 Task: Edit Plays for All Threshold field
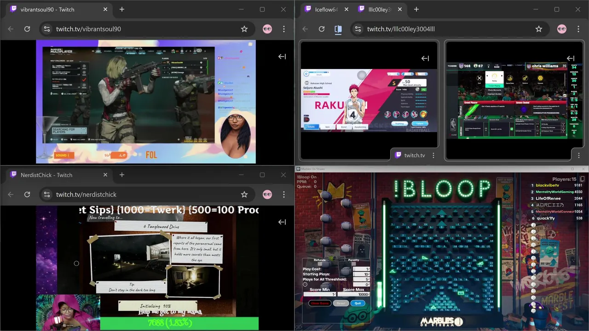361,279
